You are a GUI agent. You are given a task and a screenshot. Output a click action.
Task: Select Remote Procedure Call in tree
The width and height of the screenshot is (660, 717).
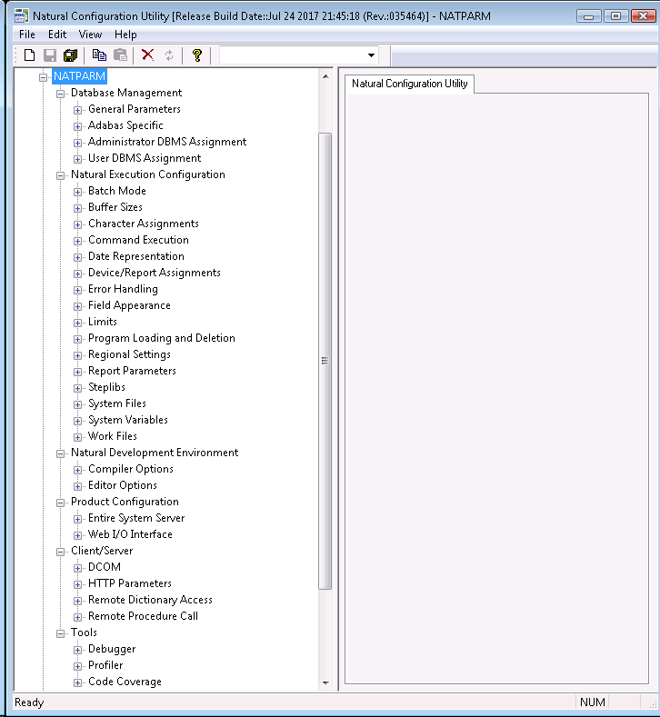(143, 616)
